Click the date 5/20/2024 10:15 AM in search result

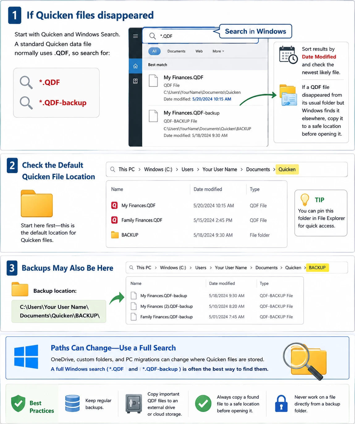tap(212, 99)
